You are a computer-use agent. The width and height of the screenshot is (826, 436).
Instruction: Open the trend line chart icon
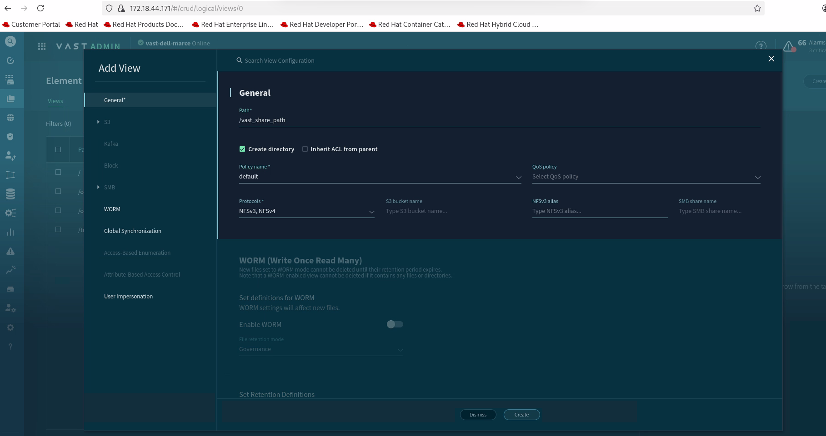tap(10, 270)
